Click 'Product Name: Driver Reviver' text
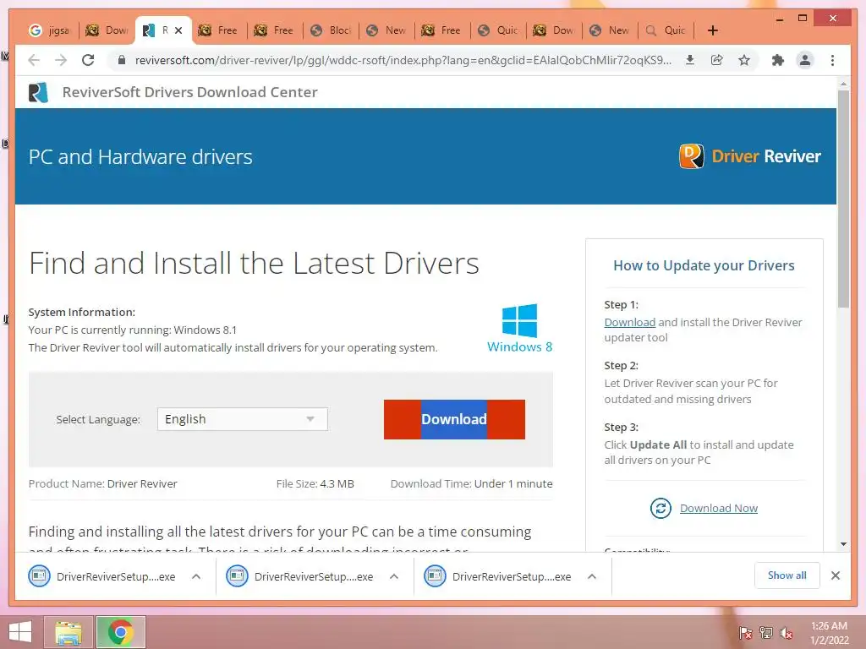 click(102, 484)
